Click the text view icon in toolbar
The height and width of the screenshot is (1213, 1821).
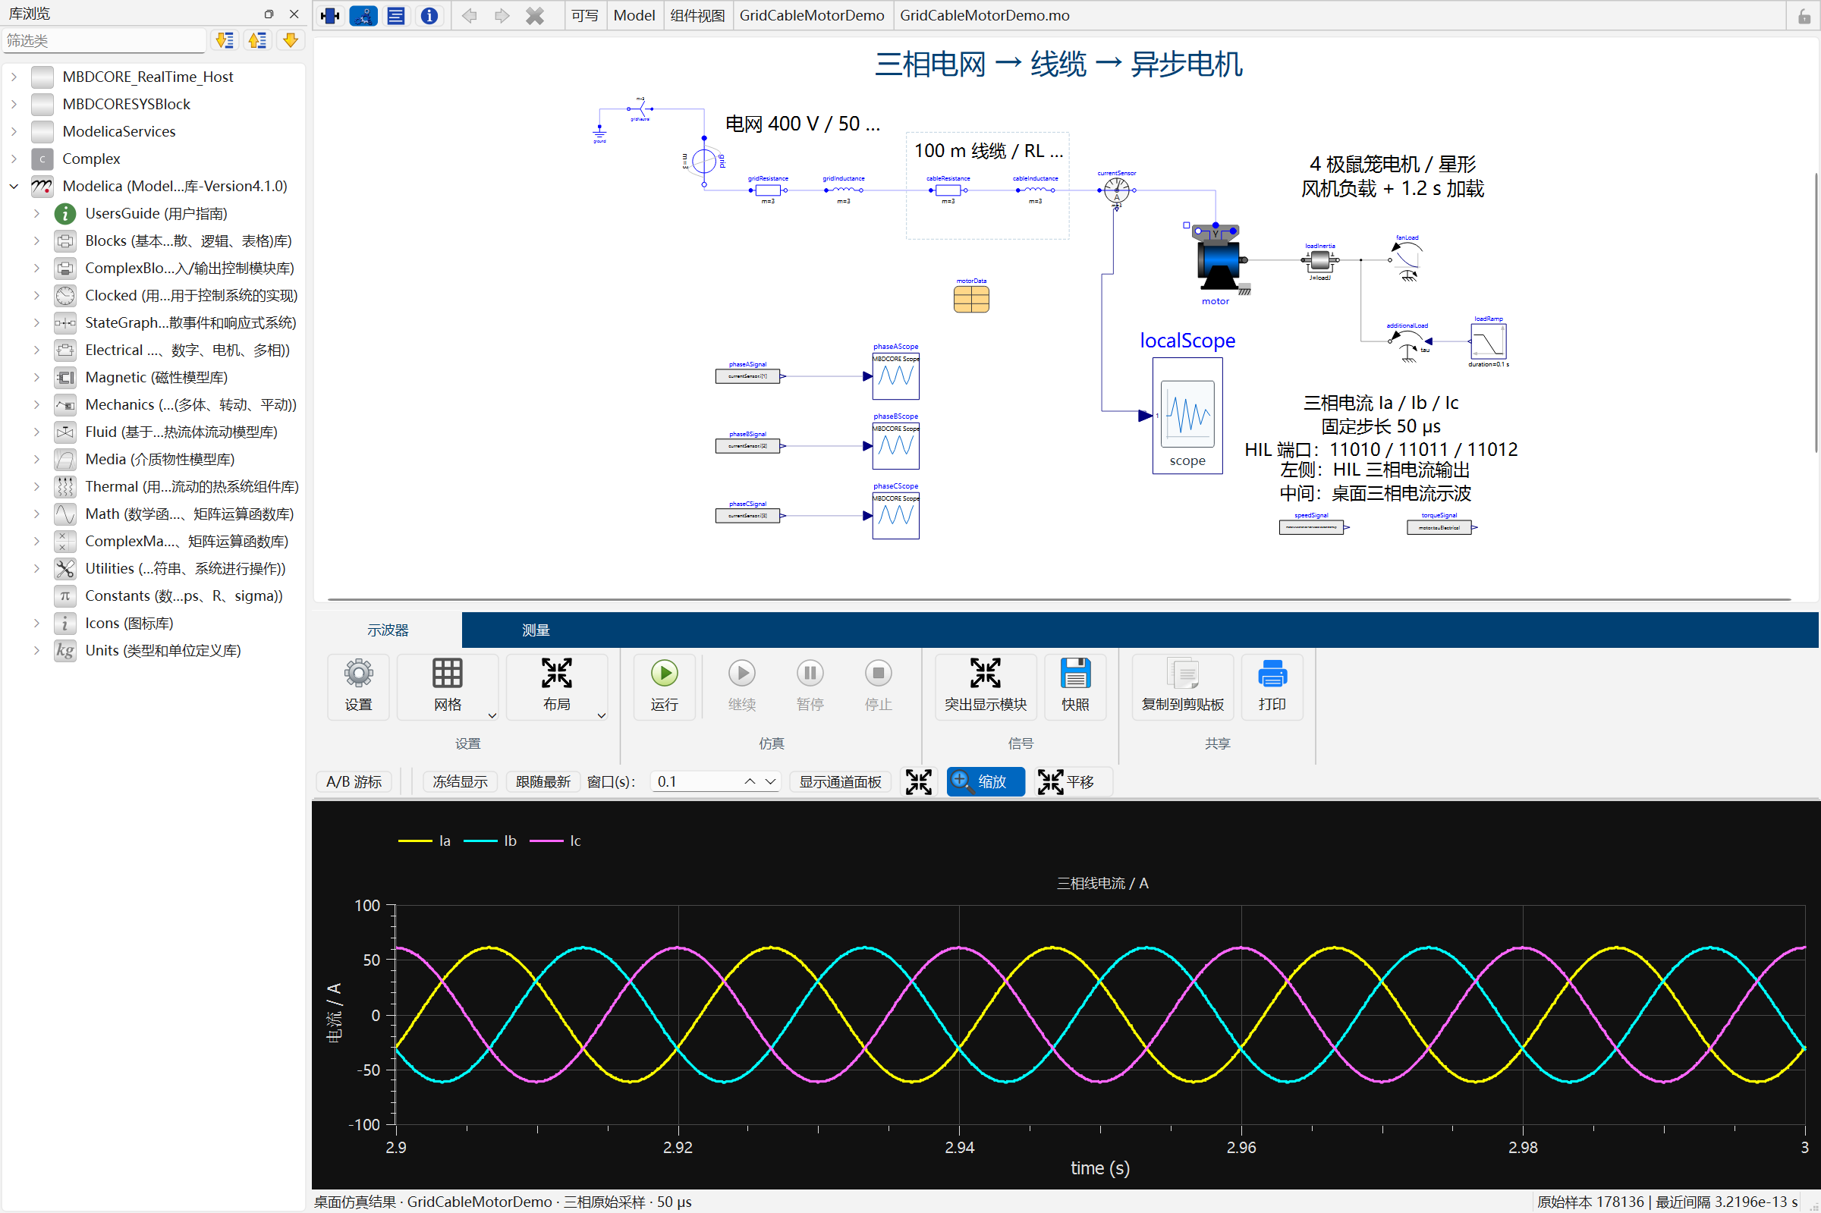pyautogui.click(x=396, y=15)
